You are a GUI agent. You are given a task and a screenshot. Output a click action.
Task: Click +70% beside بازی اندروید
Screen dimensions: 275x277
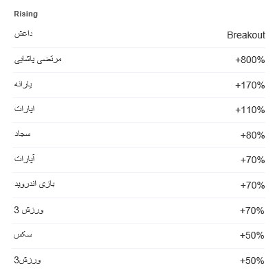252,185
